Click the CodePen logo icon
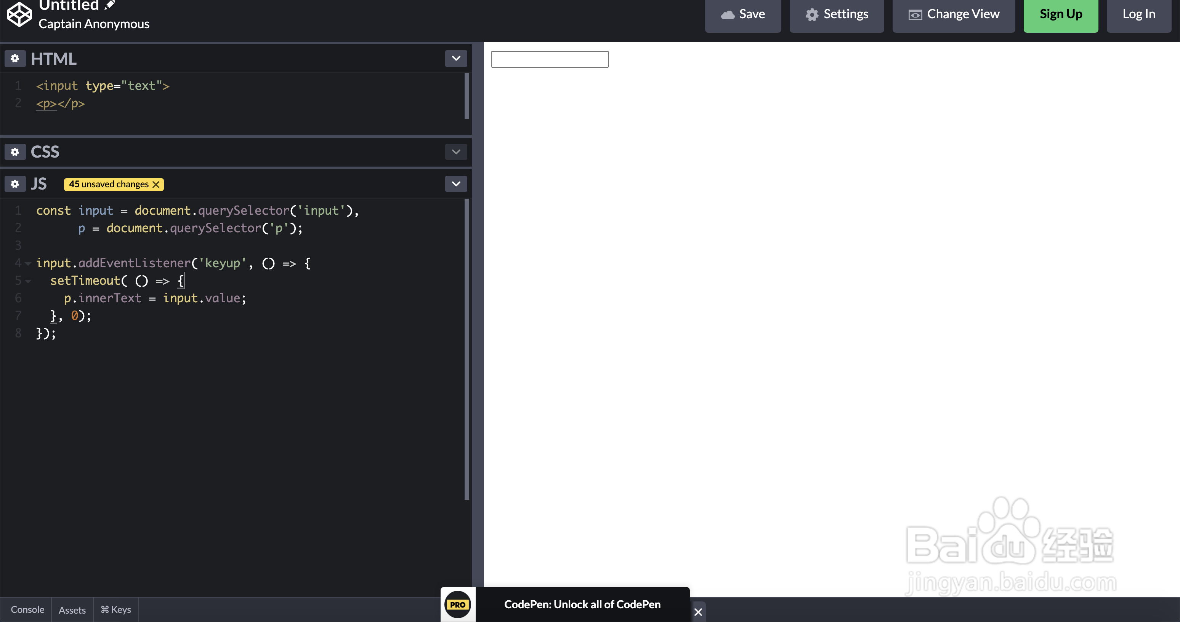Image resolution: width=1180 pixels, height=622 pixels. click(x=19, y=14)
